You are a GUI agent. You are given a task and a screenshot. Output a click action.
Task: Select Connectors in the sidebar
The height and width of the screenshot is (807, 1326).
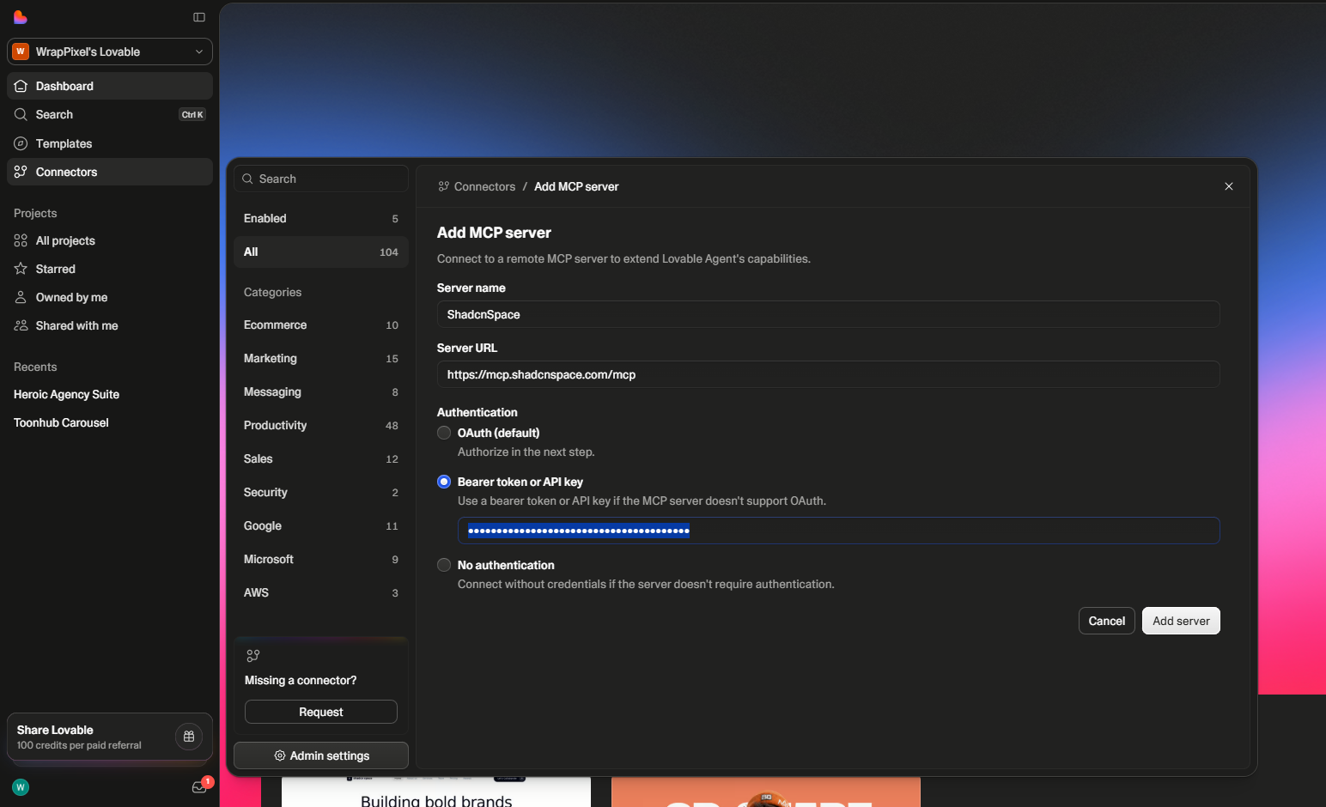[110, 172]
